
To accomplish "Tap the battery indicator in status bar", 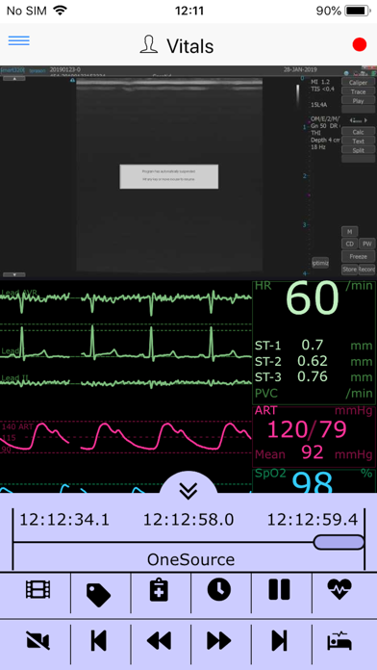I will [x=358, y=11].
